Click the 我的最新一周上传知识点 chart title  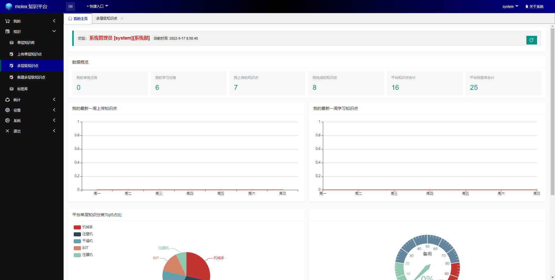click(95, 108)
